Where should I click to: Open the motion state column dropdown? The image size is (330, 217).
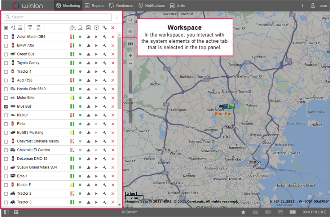point(72,28)
